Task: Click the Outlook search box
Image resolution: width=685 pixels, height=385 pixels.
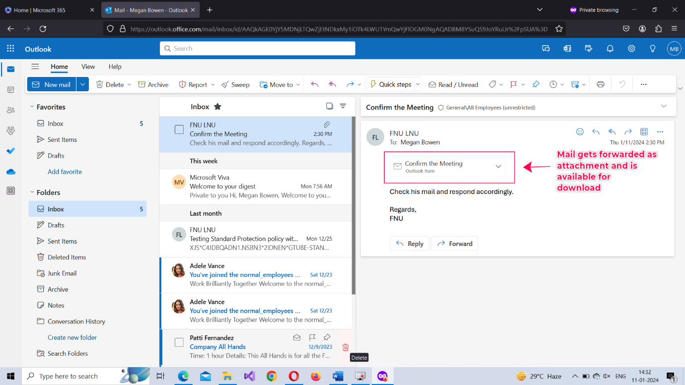Action: pos(258,48)
